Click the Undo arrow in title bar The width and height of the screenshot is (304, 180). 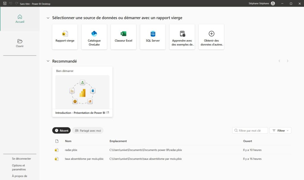point(11,4)
